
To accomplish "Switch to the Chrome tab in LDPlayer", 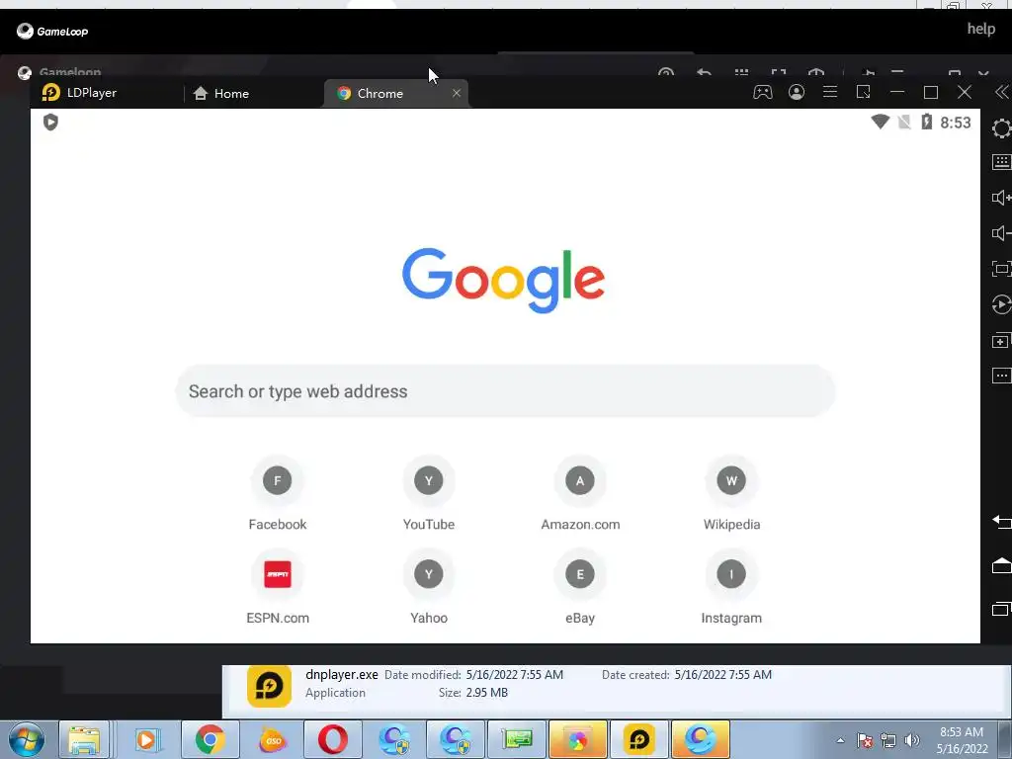I will click(x=394, y=94).
